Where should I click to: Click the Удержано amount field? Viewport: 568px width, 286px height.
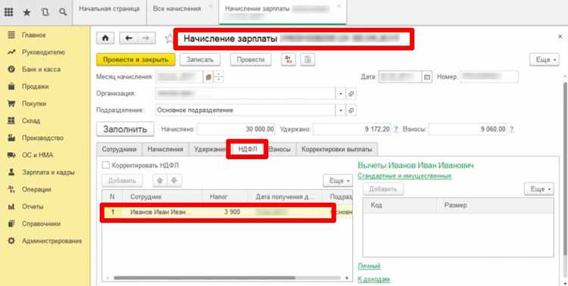[x=351, y=129]
